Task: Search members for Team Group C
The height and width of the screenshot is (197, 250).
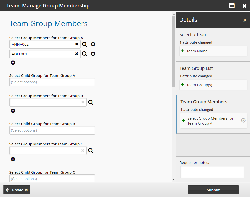Action: (91, 151)
